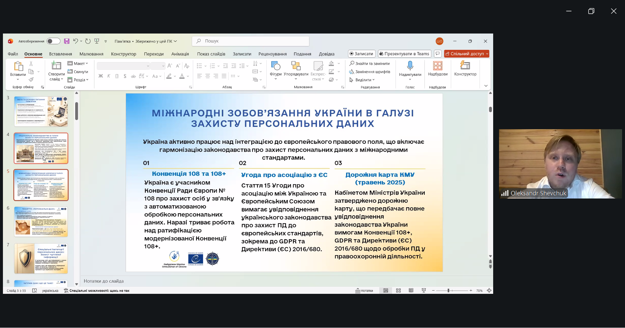Viewport: 625px width, 328px height.
Task: Open the Customize Quick Access Toolbar dropdown
Action: click(x=105, y=41)
